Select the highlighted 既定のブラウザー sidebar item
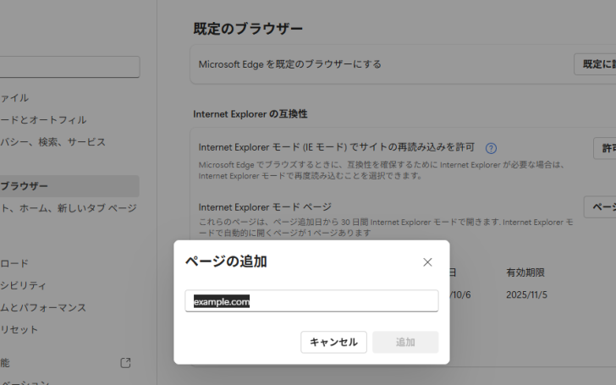 coord(34,186)
